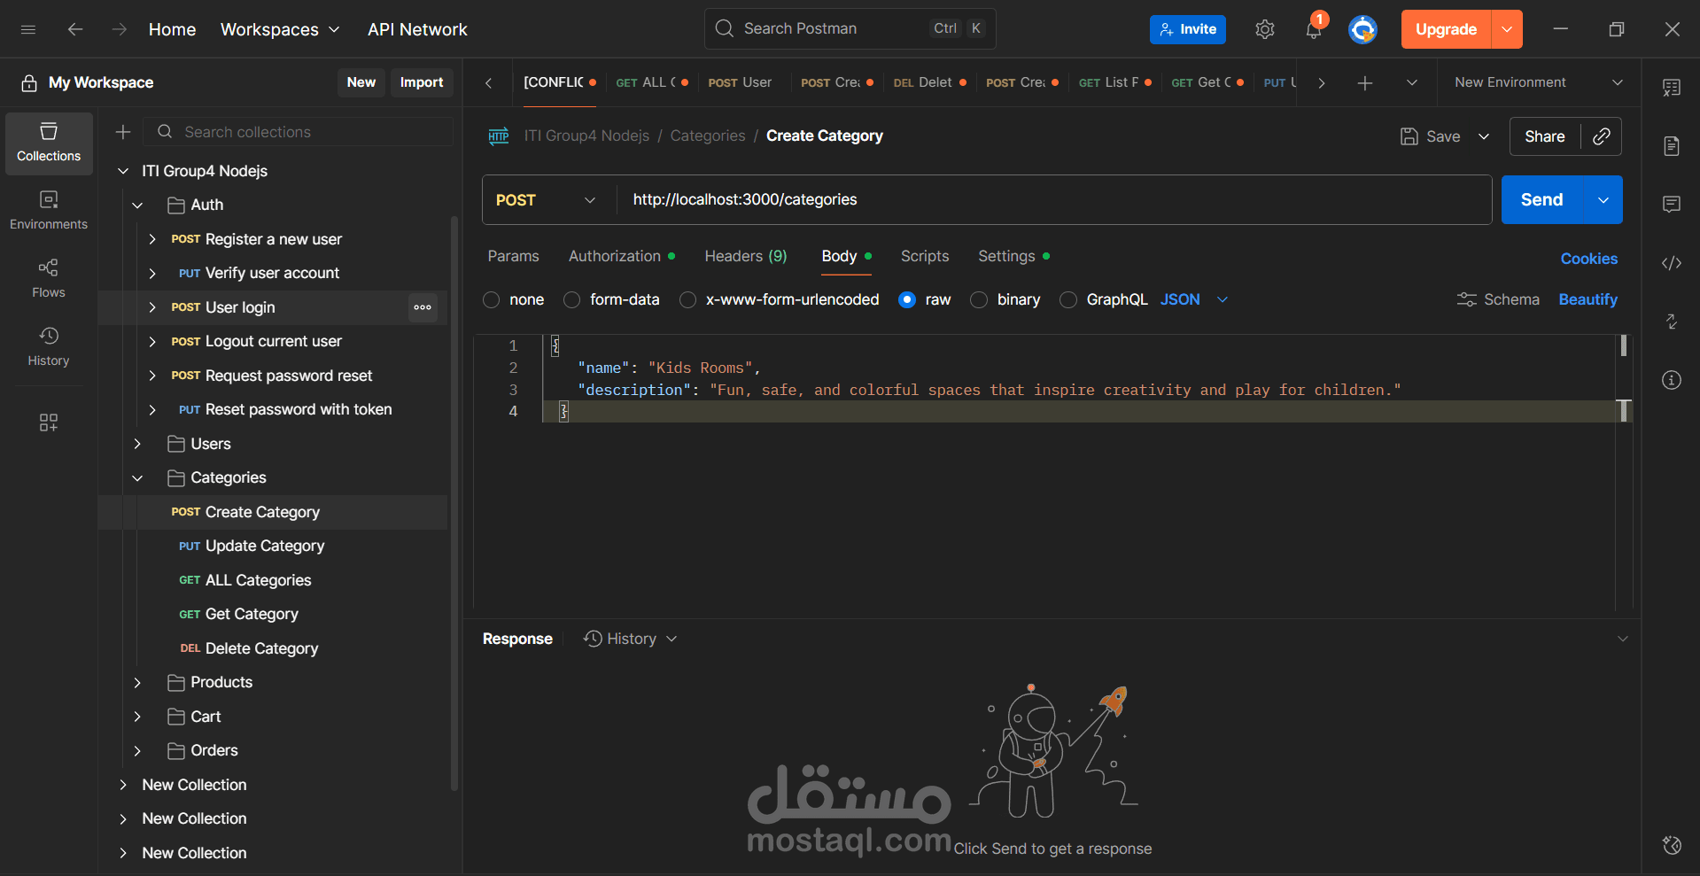Switch to the Headers (9) tab
The image size is (1700, 876).
point(745,256)
